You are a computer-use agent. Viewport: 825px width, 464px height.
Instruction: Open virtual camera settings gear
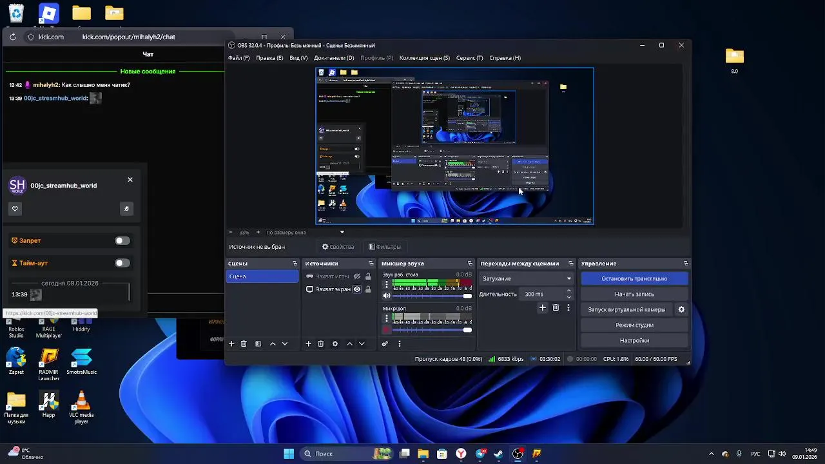click(681, 309)
